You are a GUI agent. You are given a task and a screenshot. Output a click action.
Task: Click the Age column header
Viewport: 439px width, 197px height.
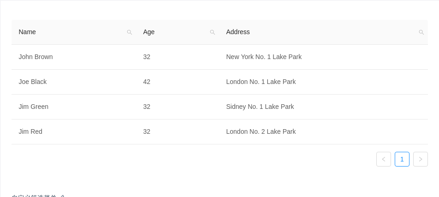point(149,32)
